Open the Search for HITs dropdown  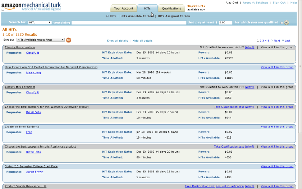point(40,22)
